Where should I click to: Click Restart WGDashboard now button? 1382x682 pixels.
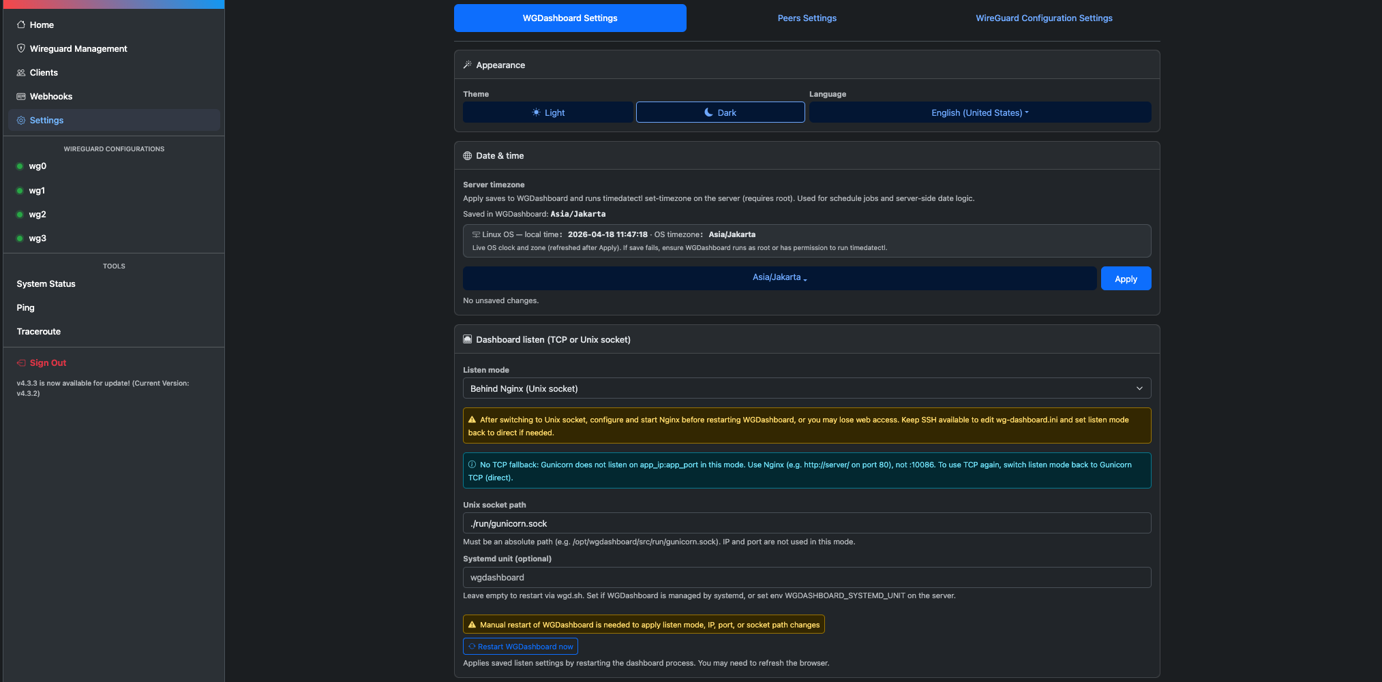coord(520,647)
